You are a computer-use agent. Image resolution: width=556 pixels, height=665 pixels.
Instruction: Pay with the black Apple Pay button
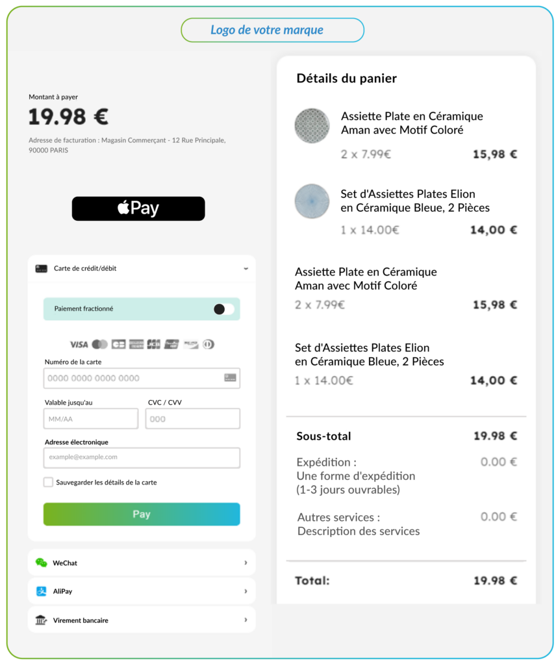138,208
